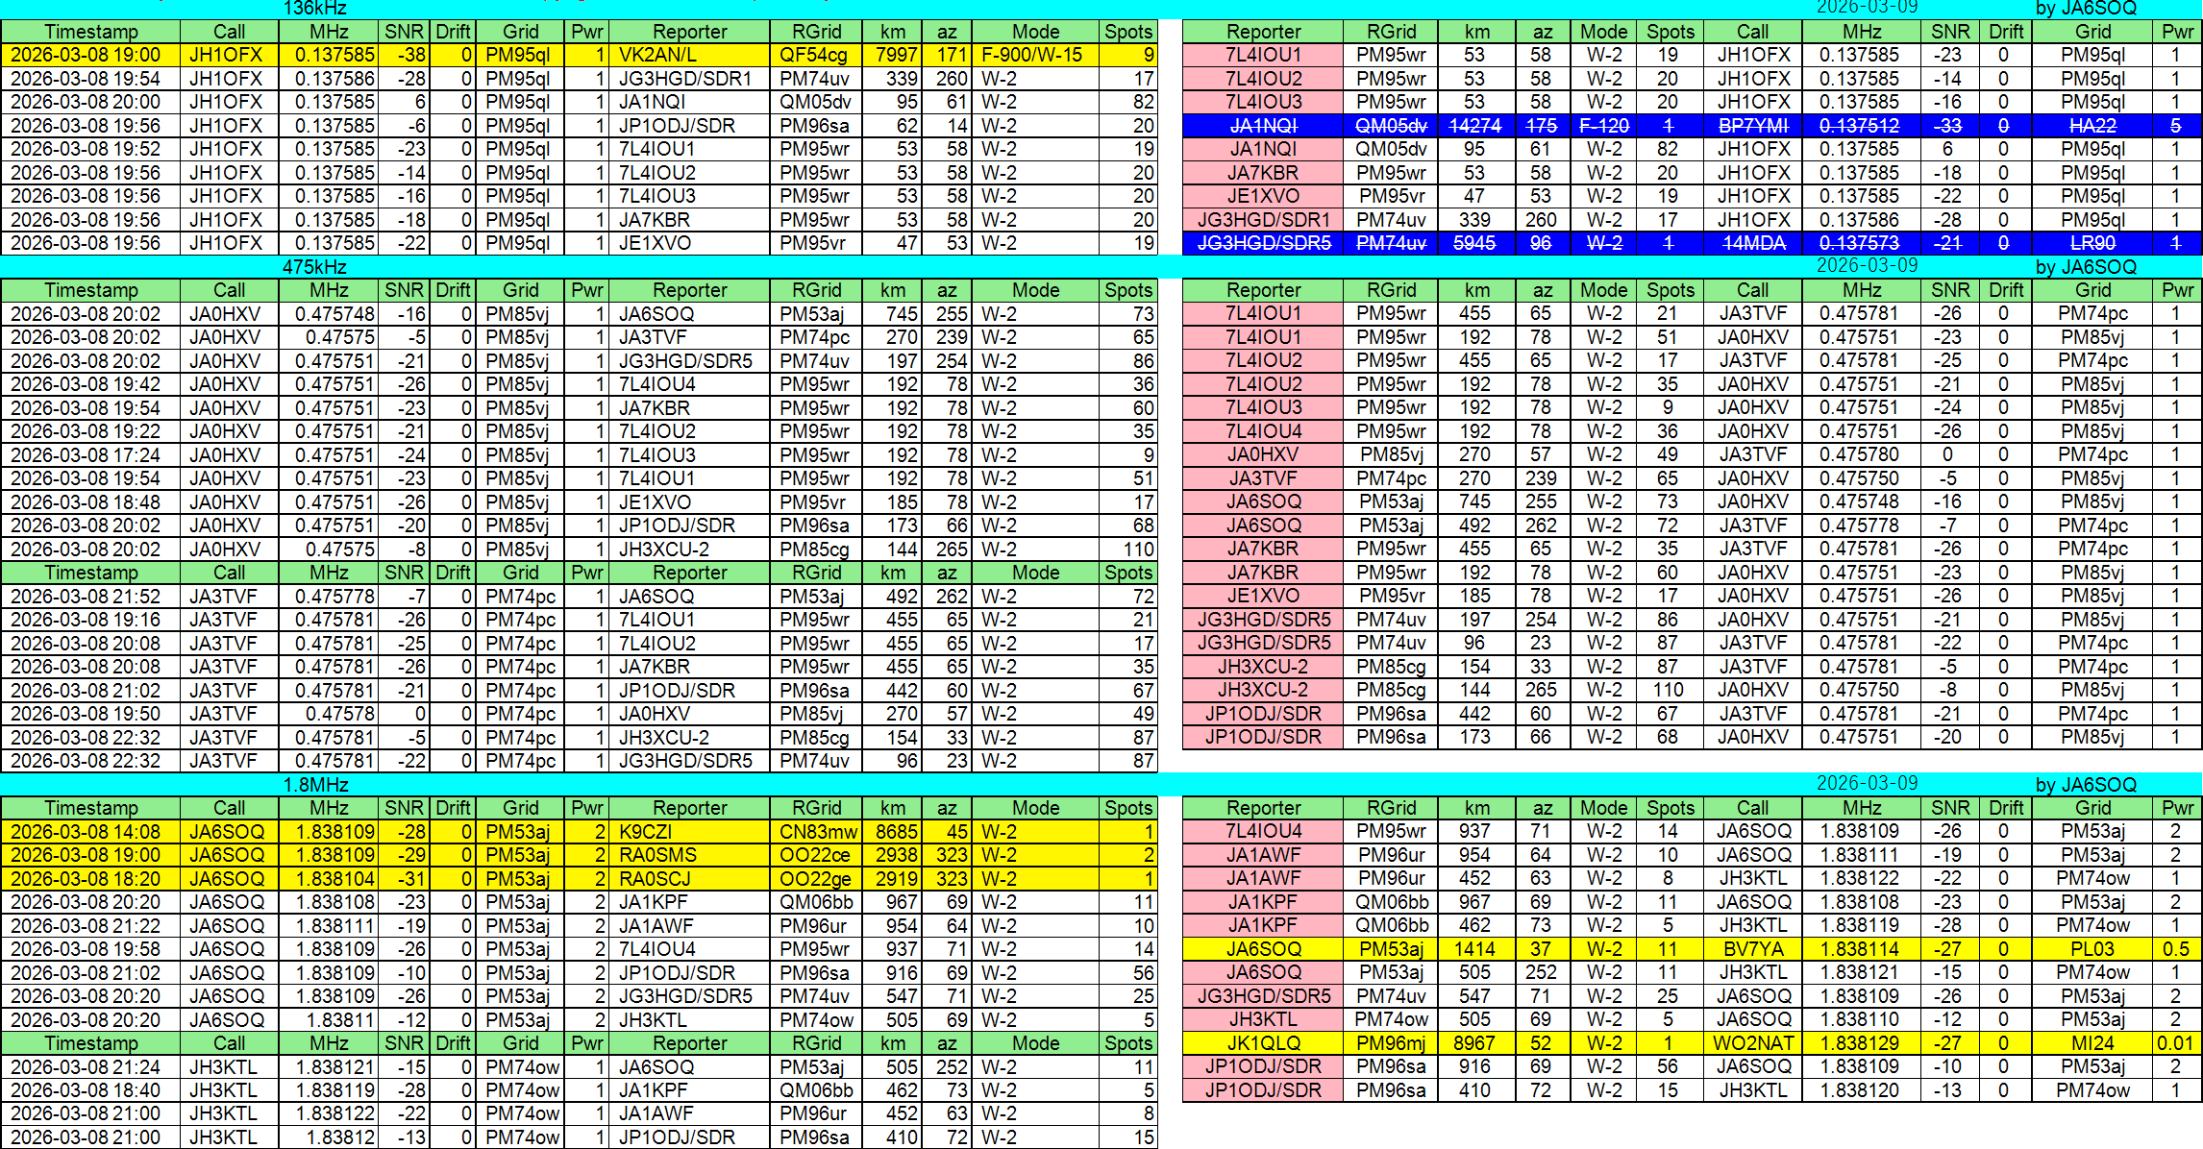Select the 136kHz band title
The width and height of the screenshot is (2203, 1149).
(x=315, y=8)
